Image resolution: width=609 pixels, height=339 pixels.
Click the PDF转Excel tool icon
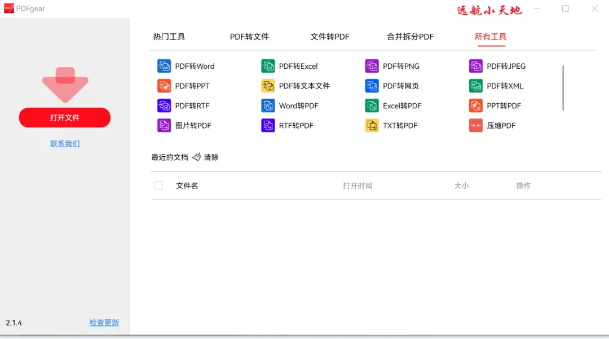coord(268,66)
